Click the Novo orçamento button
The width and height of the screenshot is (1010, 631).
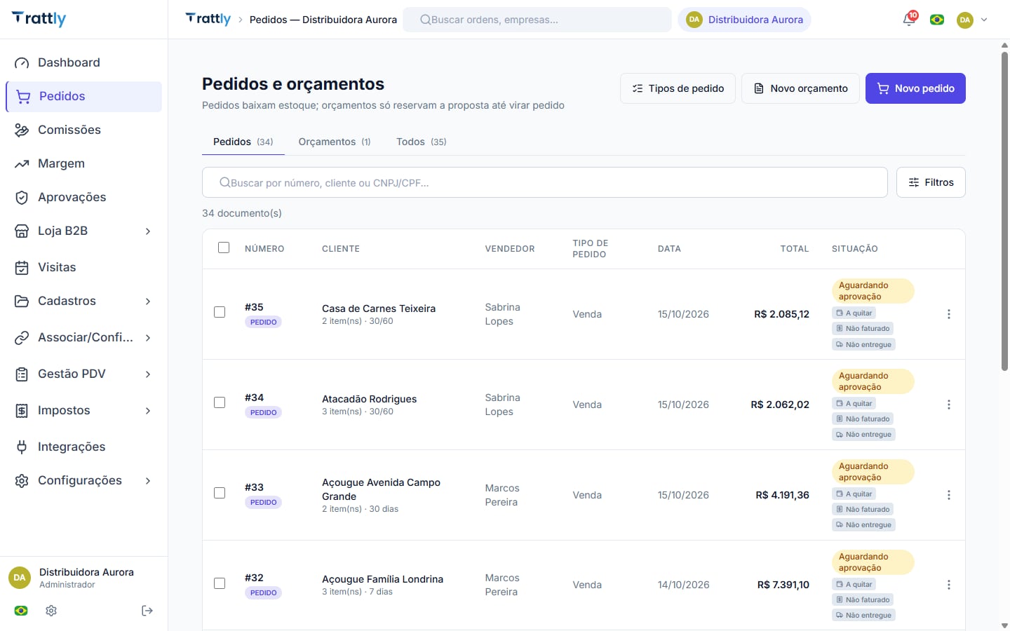(x=800, y=88)
